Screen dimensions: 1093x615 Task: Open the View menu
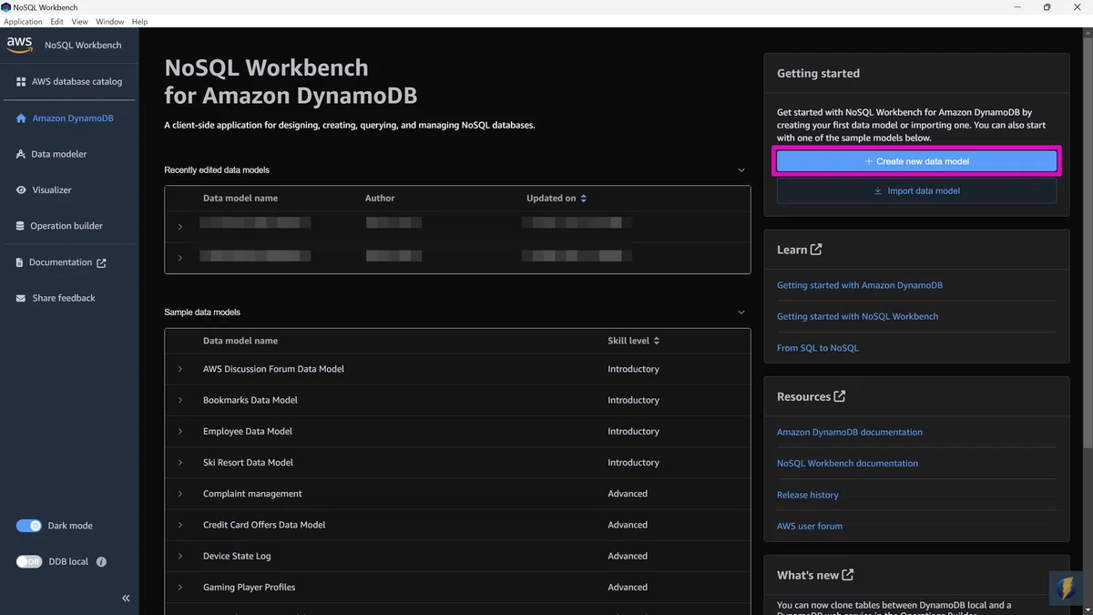click(80, 21)
